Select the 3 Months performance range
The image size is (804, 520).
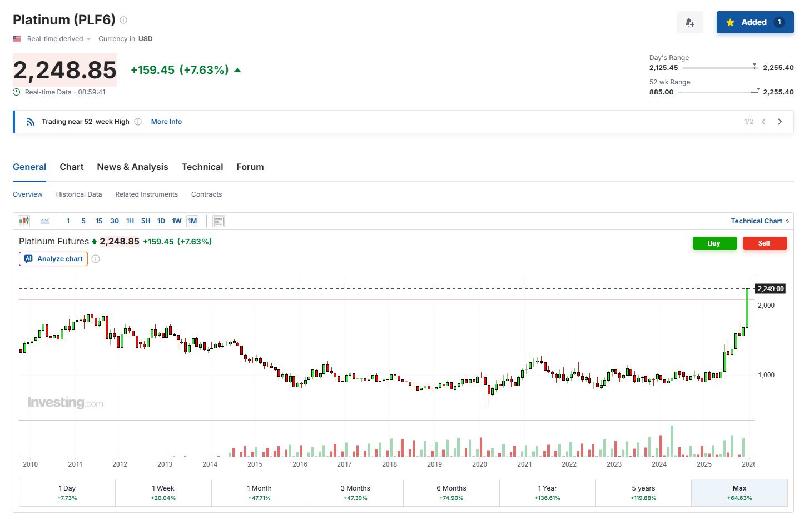coord(355,493)
